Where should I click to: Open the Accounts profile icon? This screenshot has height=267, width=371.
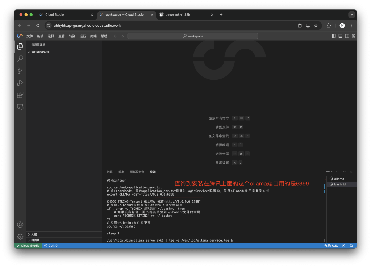click(x=20, y=224)
